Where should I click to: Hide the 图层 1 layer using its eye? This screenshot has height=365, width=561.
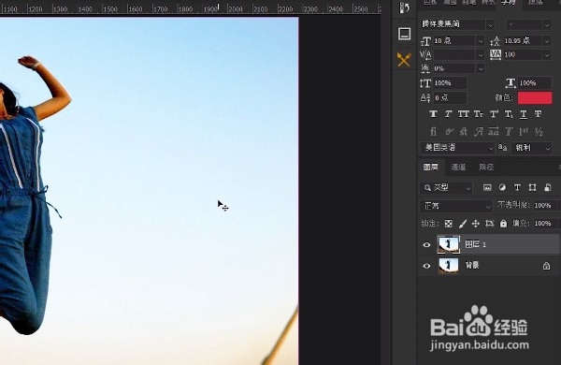tap(426, 245)
